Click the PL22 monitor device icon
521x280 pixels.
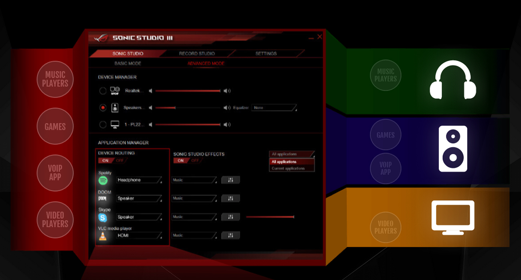115,124
